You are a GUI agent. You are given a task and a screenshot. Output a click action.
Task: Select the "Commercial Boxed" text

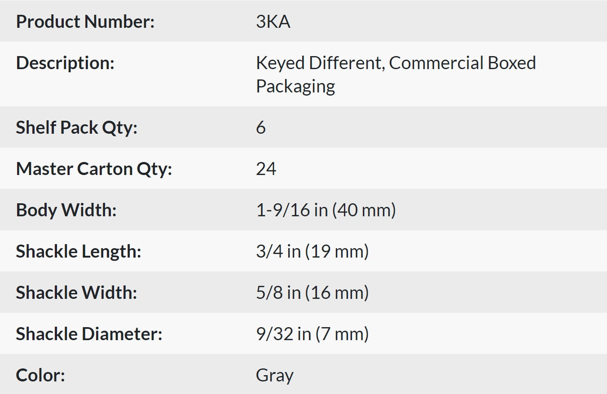point(462,63)
